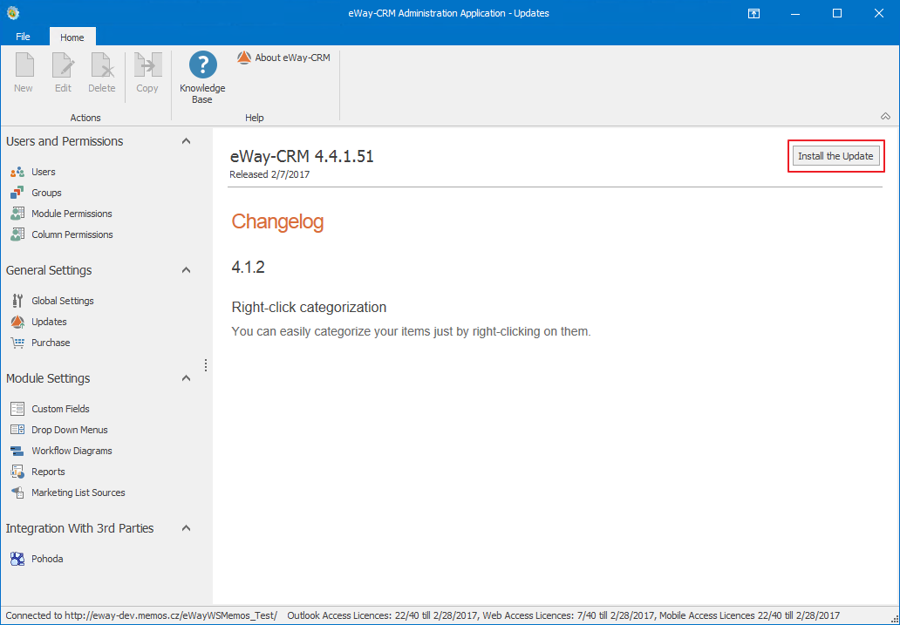Click Install the Update button

click(x=835, y=156)
